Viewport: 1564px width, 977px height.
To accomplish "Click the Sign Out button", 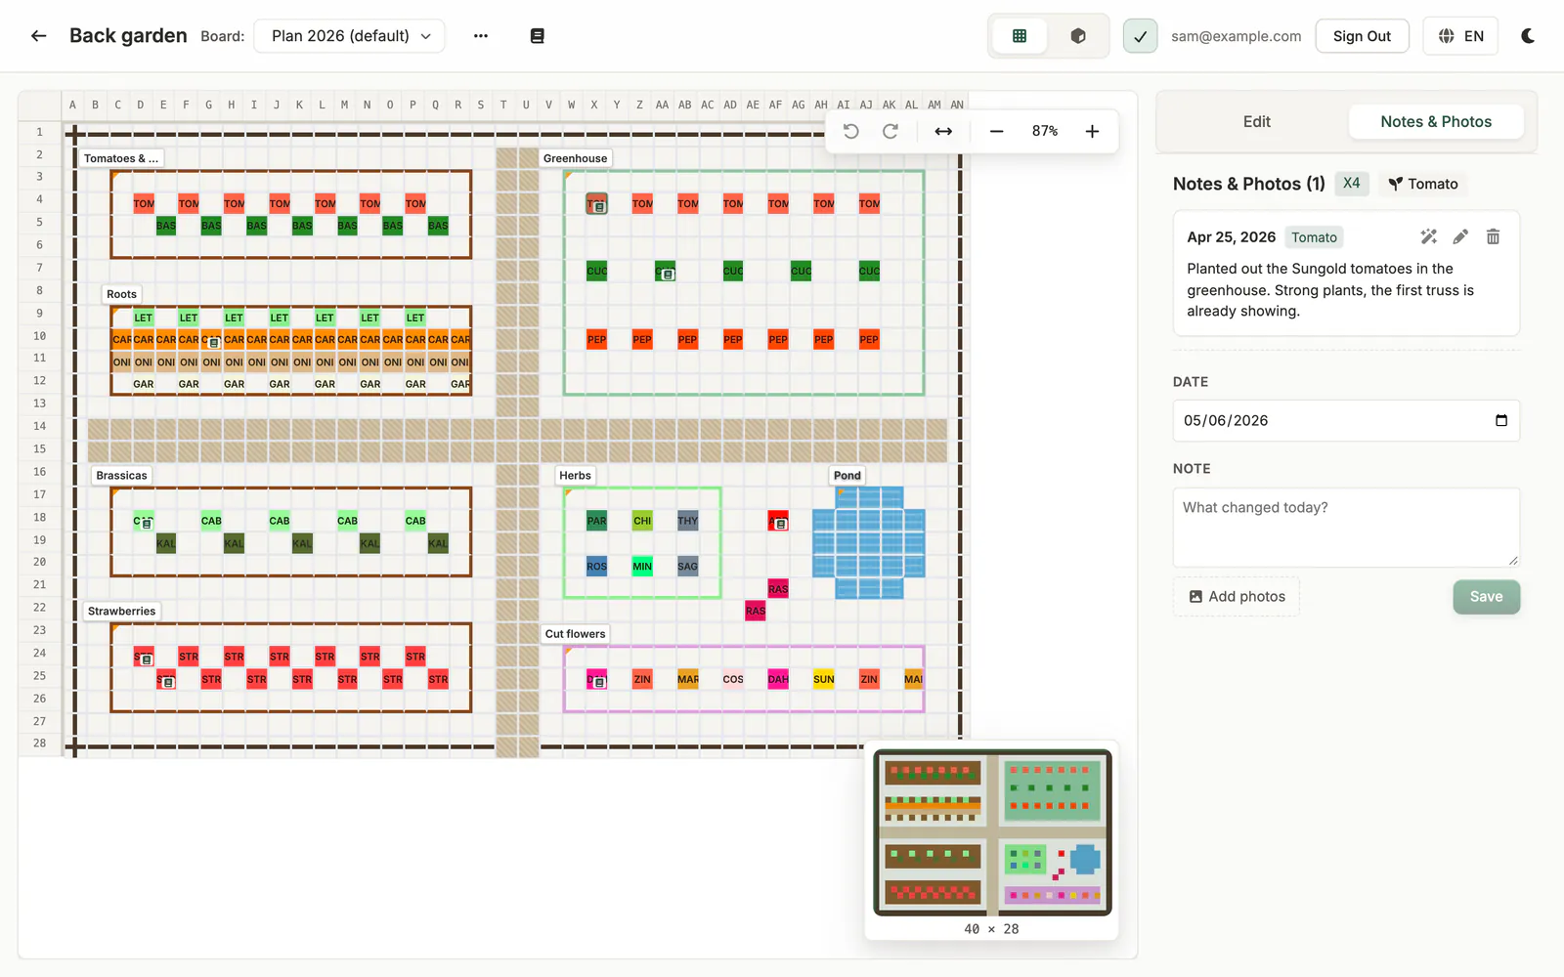I will [1362, 36].
